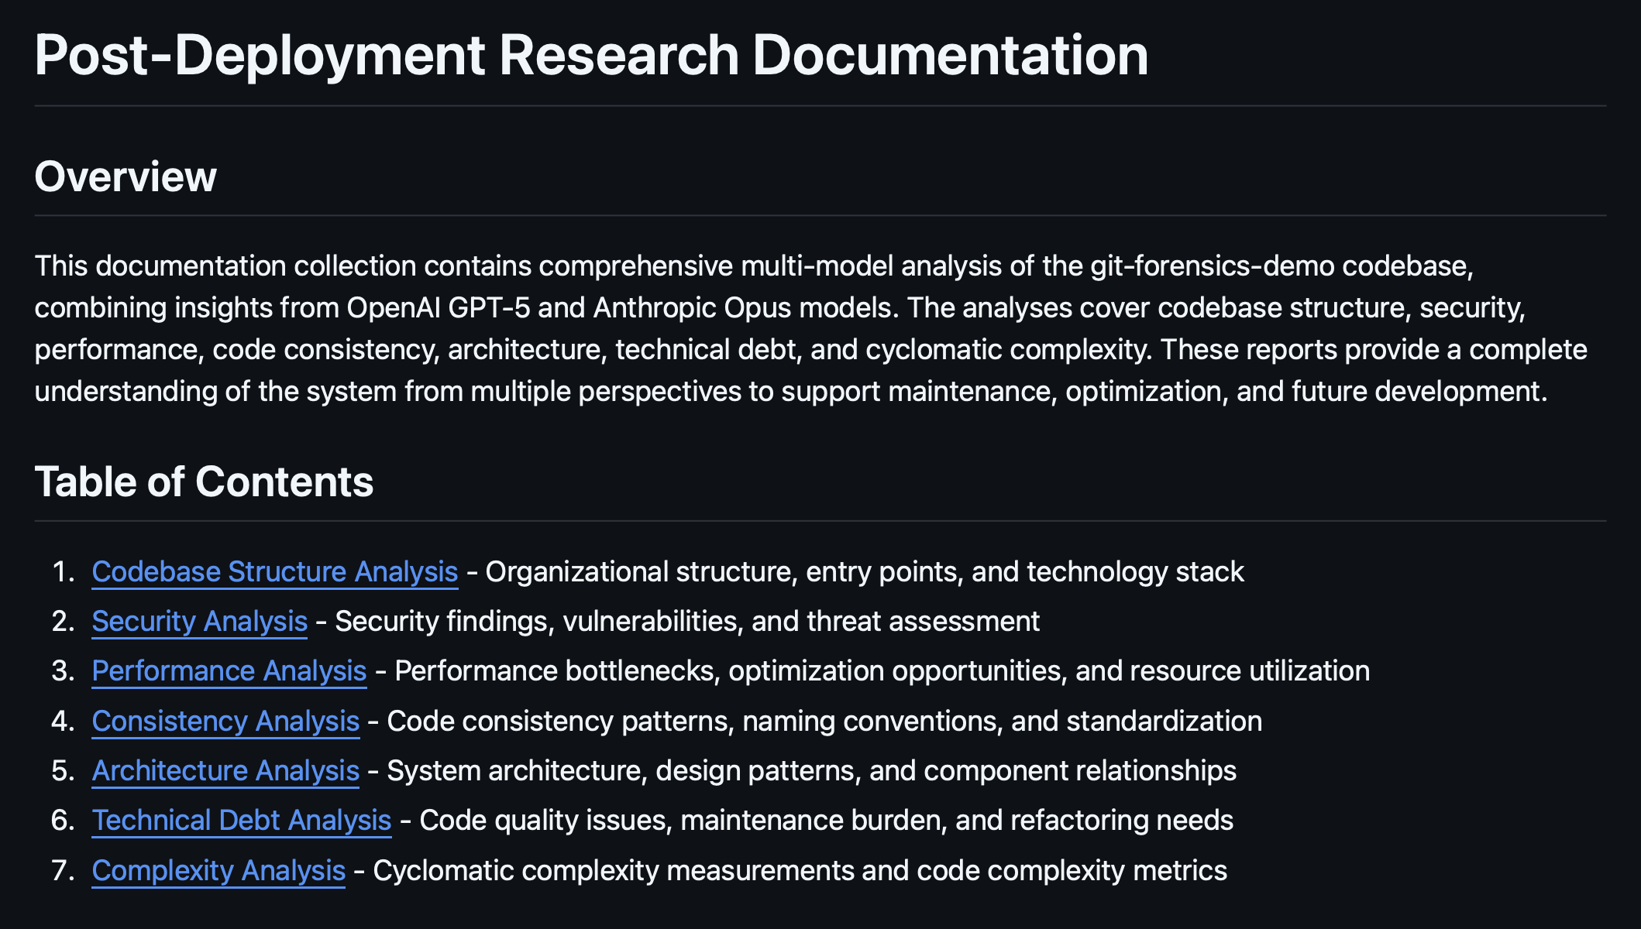Click the Performance Analysis link

(229, 670)
